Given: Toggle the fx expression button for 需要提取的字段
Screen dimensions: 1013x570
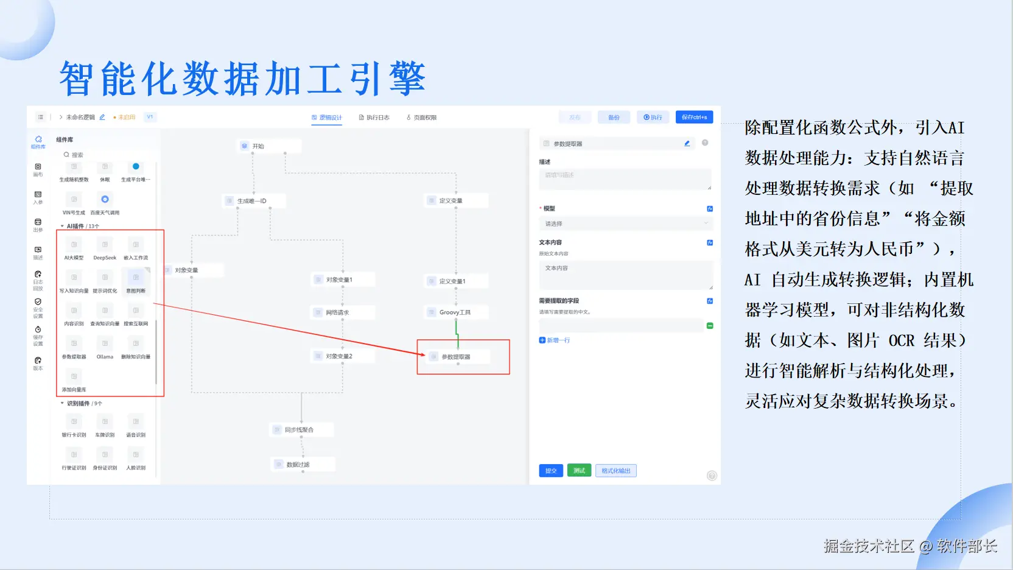Looking at the screenshot, I should pos(710,301).
